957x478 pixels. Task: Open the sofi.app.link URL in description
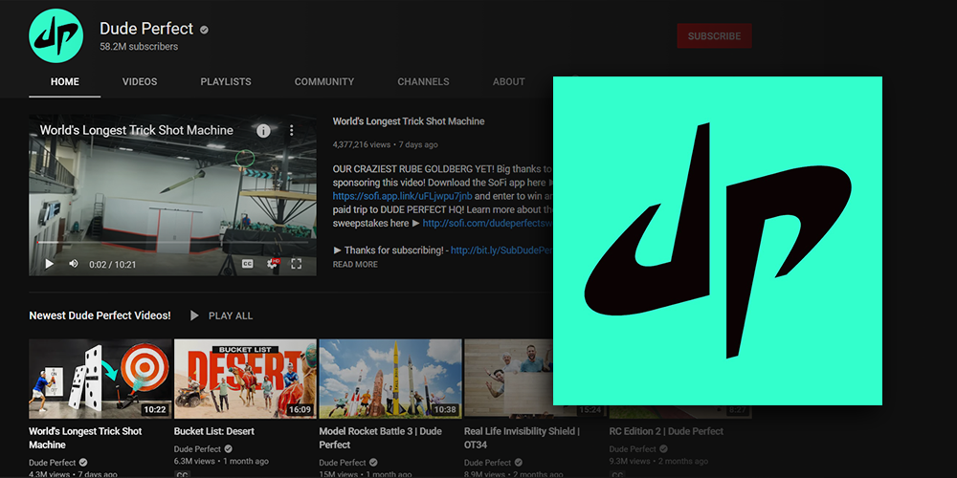(x=403, y=196)
